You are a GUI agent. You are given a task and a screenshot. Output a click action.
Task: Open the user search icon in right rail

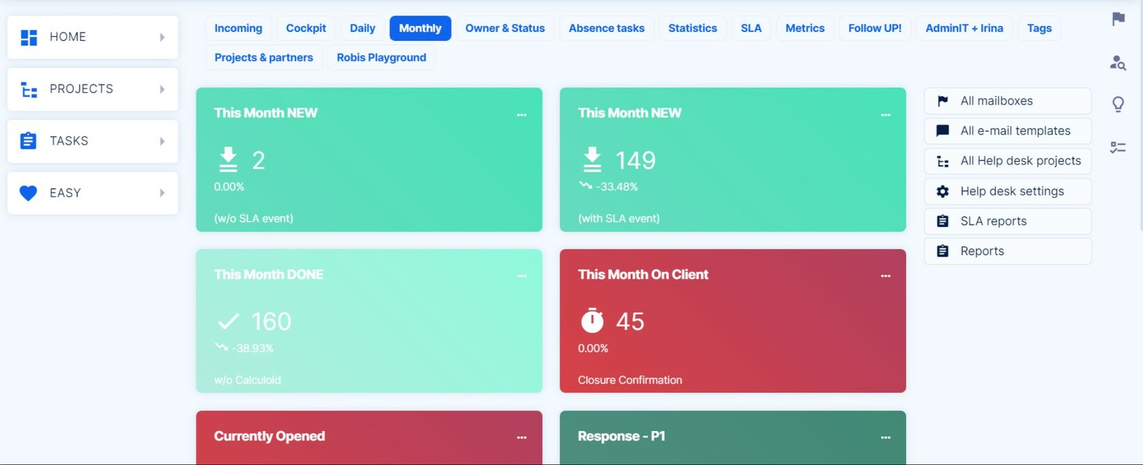[1118, 63]
